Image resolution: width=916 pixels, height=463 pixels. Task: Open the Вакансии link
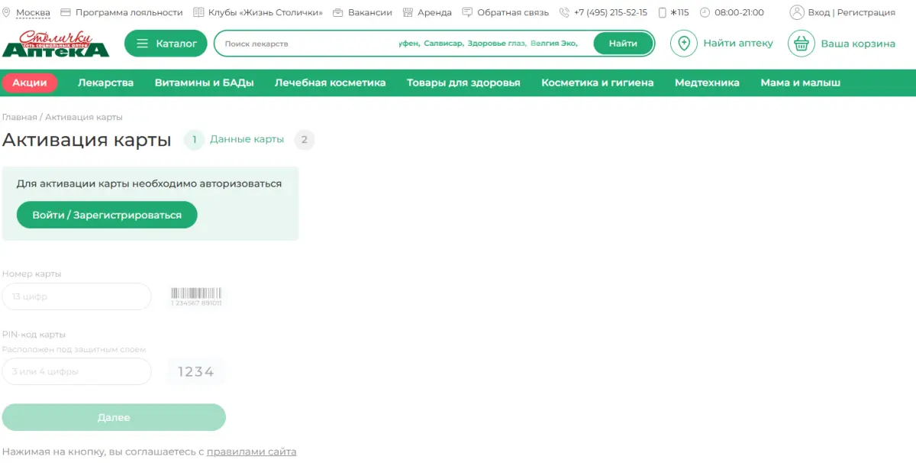click(370, 12)
